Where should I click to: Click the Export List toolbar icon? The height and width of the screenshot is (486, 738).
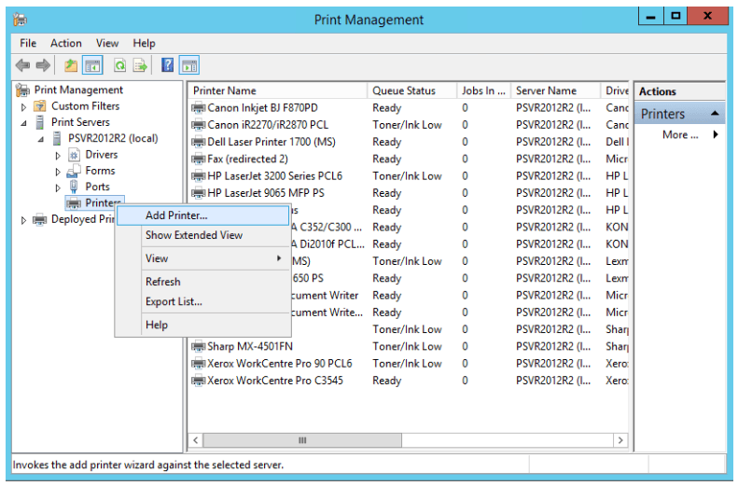coord(140,65)
